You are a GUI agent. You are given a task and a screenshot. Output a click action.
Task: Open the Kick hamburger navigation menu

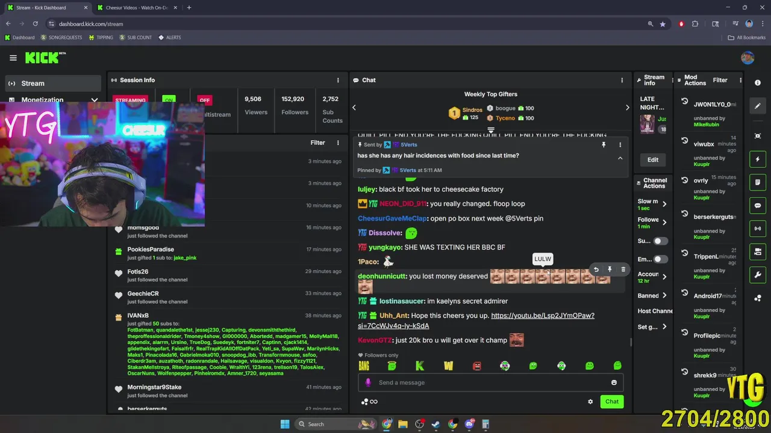pyautogui.click(x=13, y=58)
